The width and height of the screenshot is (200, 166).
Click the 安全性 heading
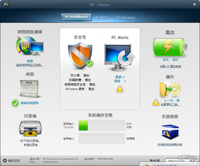[80, 37]
